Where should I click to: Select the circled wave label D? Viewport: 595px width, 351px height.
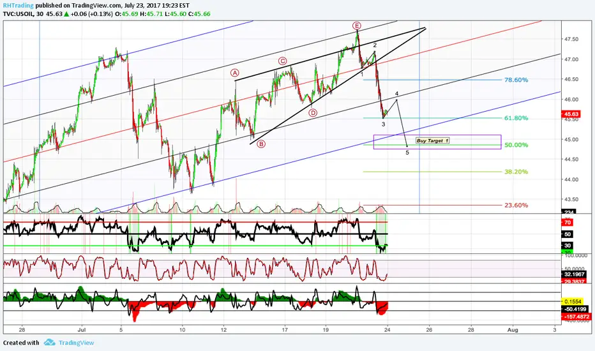pyautogui.click(x=313, y=113)
